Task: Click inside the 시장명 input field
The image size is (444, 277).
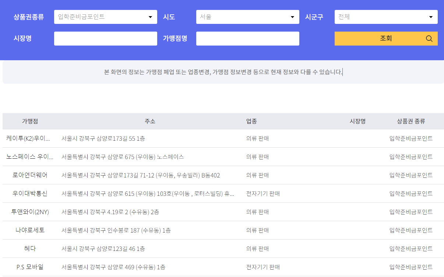Action: click(105, 38)
